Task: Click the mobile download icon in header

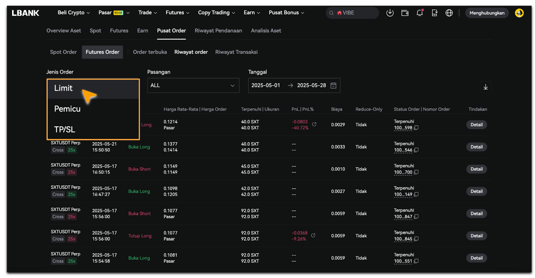Action: click(434, 13)
